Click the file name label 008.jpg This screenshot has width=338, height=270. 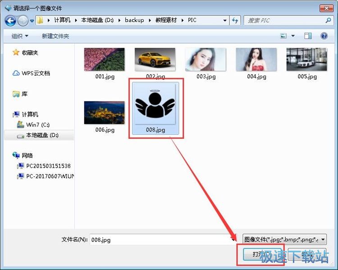tap(155, 130)
